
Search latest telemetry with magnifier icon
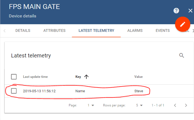click(x=181, y=55)
